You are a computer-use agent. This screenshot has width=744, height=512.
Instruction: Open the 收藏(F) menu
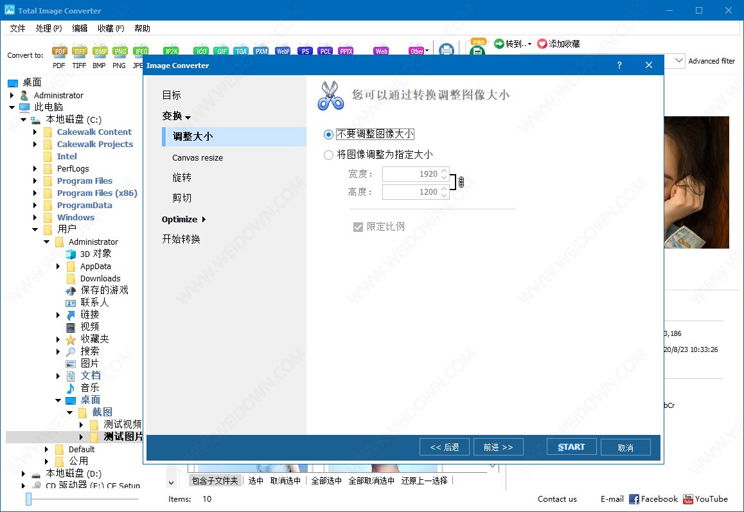point(111,28)
